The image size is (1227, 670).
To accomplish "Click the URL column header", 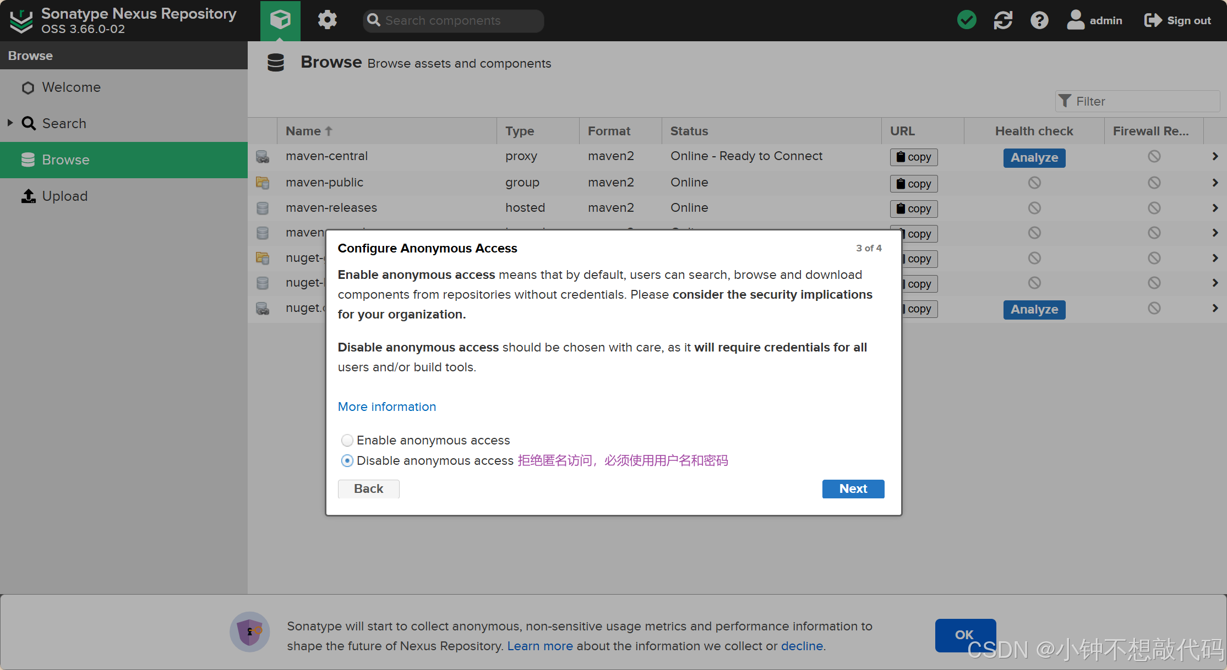I will [923, 131].
